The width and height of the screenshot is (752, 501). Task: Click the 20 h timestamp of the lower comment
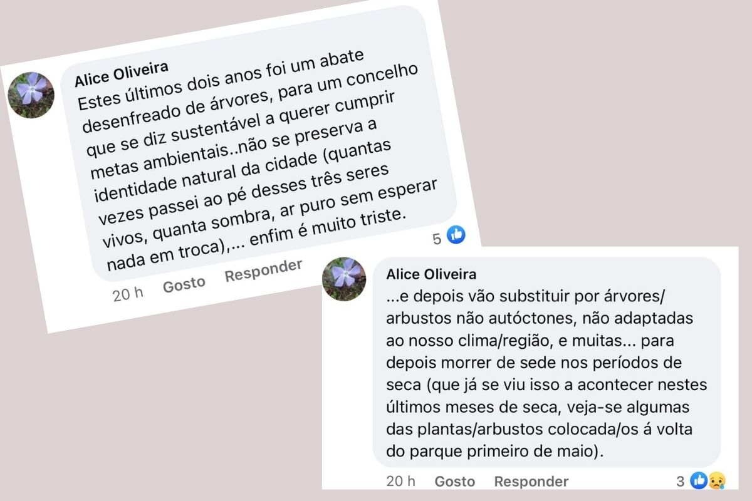[401, 481]
